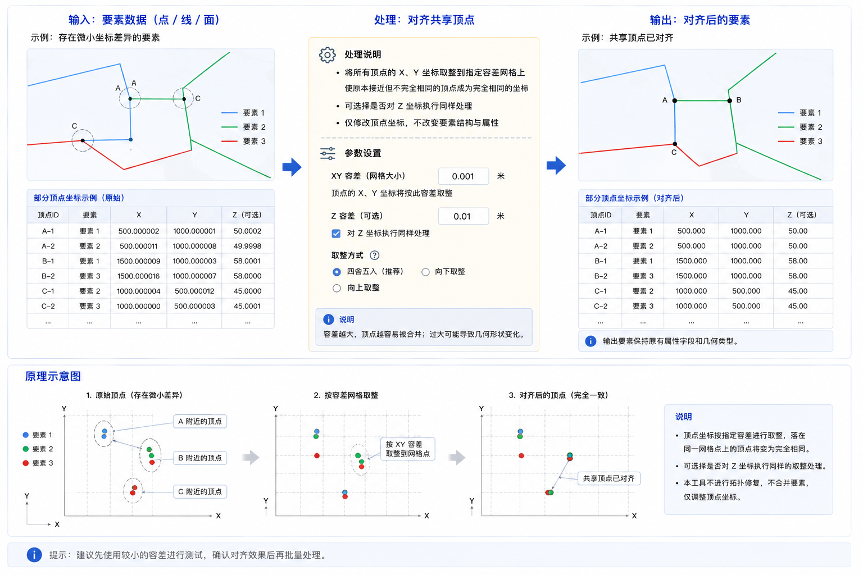Image resolution: width=863 pixels, height=575 pixels.
Task: Click the Z 容差 input showing 0.01
Action: coord(463,216)
